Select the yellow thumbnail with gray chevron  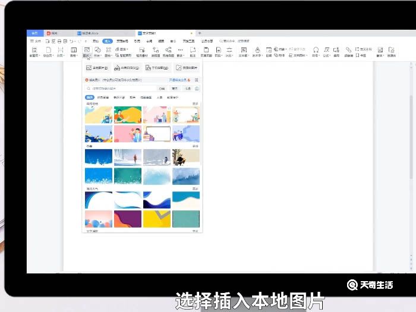(157, 219)
